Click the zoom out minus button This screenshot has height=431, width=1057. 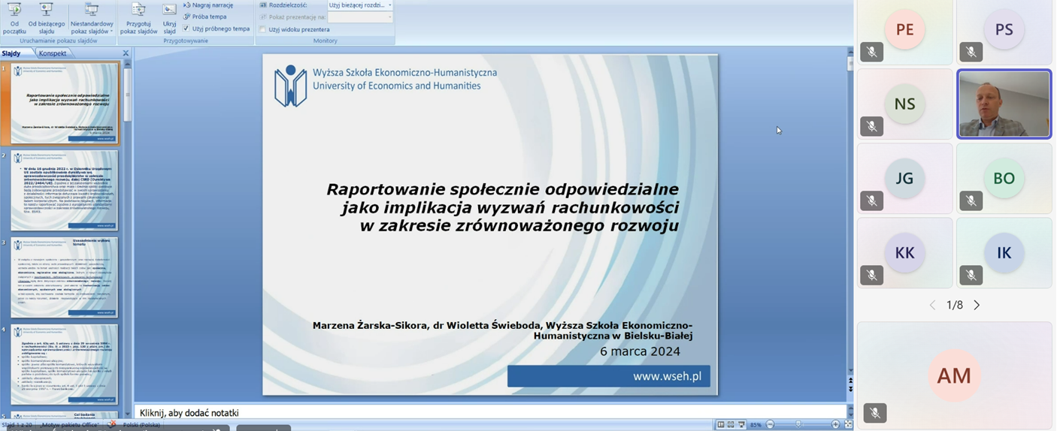(770, 425)
